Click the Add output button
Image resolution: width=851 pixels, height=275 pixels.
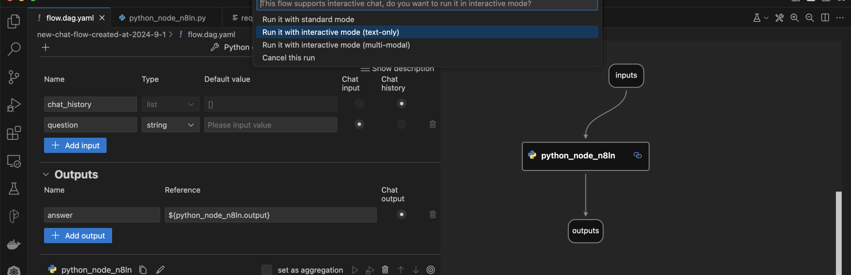[78, 236]
